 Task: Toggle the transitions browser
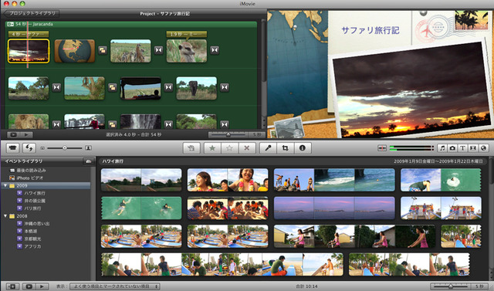click(x=473, y=148)
